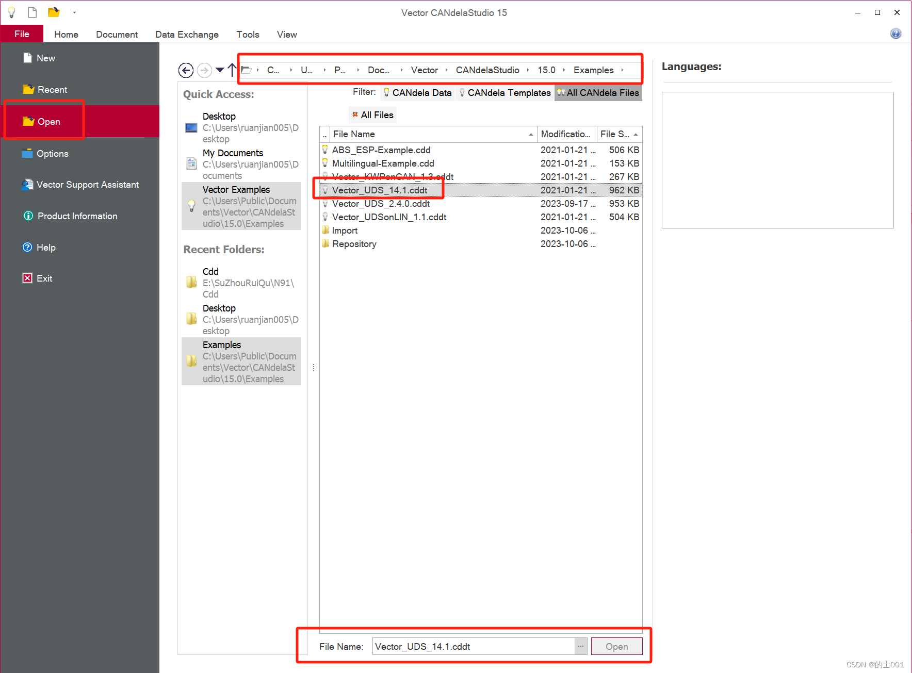Open the Tools tab
Screen dimensions: 912x673
pos(248,35)
